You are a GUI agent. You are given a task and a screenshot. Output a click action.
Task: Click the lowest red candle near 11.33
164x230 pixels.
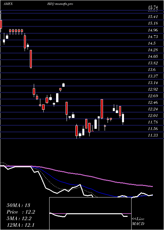[x=76, y=131]
